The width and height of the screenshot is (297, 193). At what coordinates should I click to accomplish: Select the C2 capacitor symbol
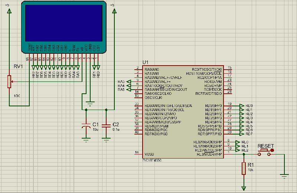[106, 126]
